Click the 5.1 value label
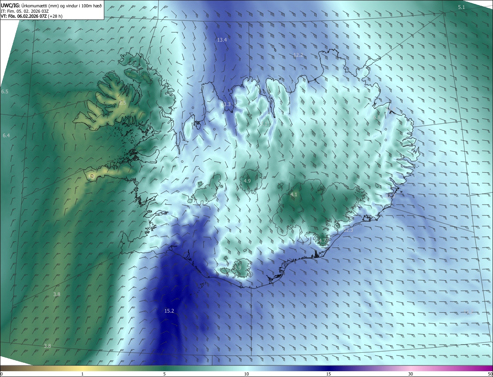Viewport: 493px width, 377px height. pos(461,7)
